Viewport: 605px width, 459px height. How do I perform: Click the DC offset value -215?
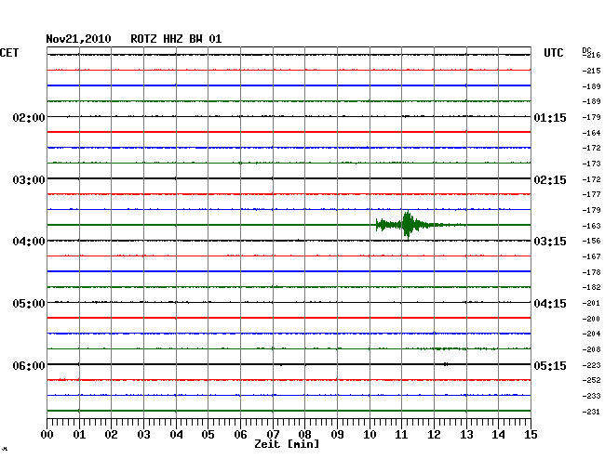click(x=591, y=71)
